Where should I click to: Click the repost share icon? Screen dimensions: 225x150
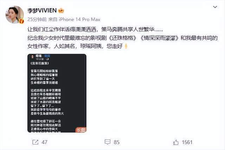click(x=35, y=142)
